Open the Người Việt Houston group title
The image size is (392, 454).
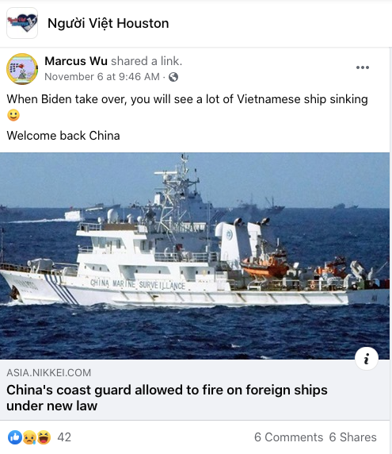[108, 23]
